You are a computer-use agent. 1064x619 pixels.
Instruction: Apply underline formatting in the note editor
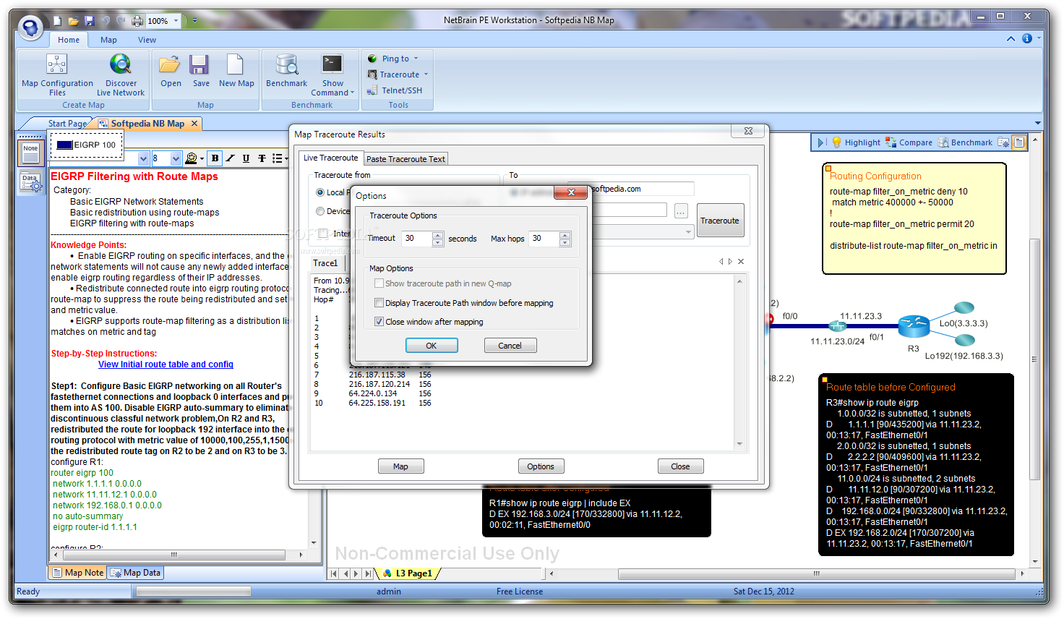246,158
